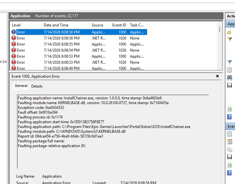
Task: Click the Copy documents icon in Actions
Action: coord(230,149)
